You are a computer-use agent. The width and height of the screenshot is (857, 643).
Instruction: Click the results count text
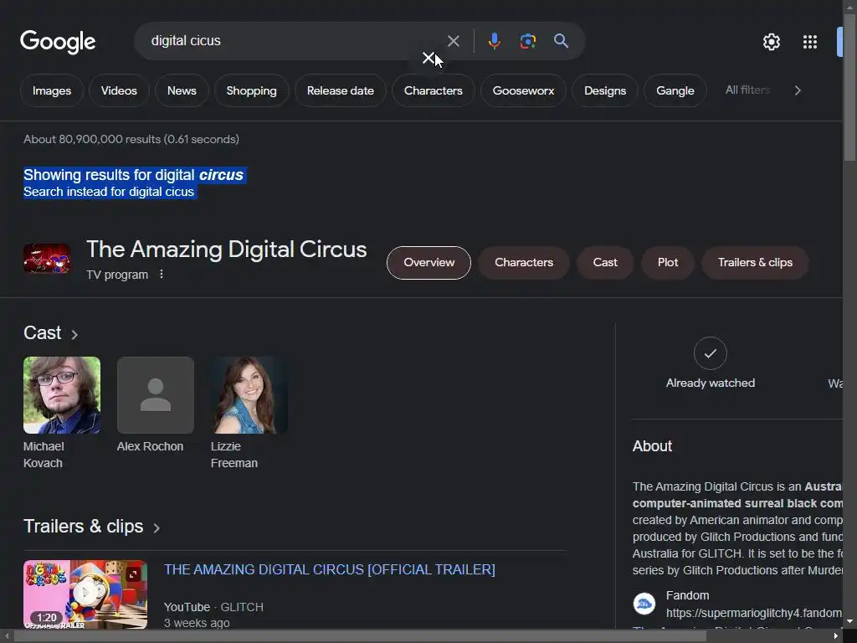pyautogui.click(x=131, y=140)
